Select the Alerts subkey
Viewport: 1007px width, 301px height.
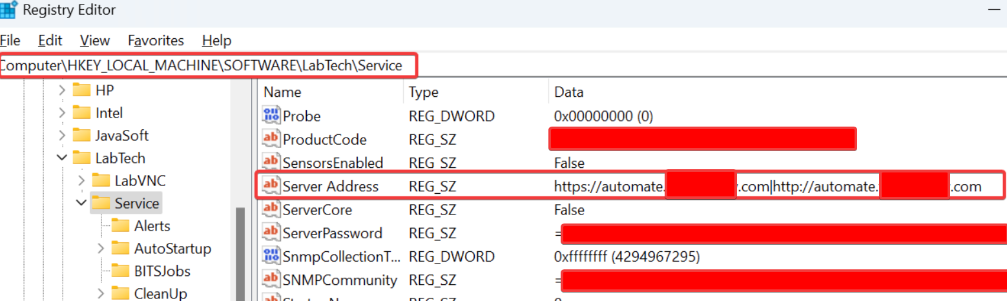tap(152, 226)
